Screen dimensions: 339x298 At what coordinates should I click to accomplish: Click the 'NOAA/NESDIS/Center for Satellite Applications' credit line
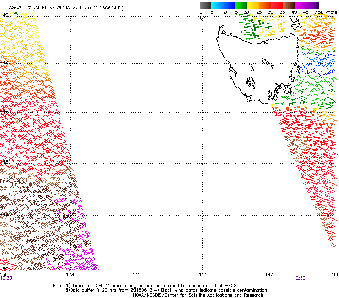(198, 295)
